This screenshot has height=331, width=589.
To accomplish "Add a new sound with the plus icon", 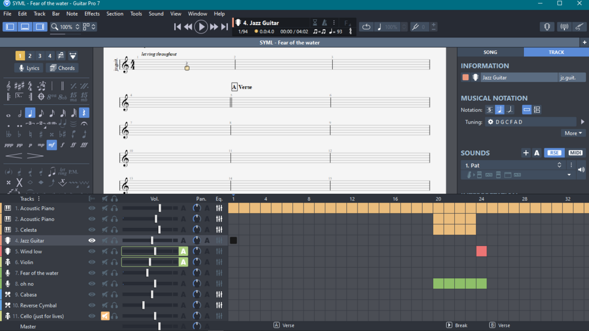I will (x=526, y=153).
